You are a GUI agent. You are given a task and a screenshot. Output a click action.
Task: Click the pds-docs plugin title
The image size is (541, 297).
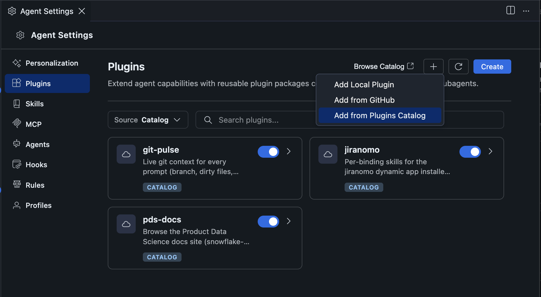[x=162, y=219]
